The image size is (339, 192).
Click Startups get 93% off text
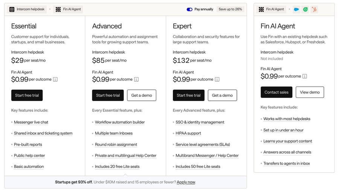pos(74,182)
